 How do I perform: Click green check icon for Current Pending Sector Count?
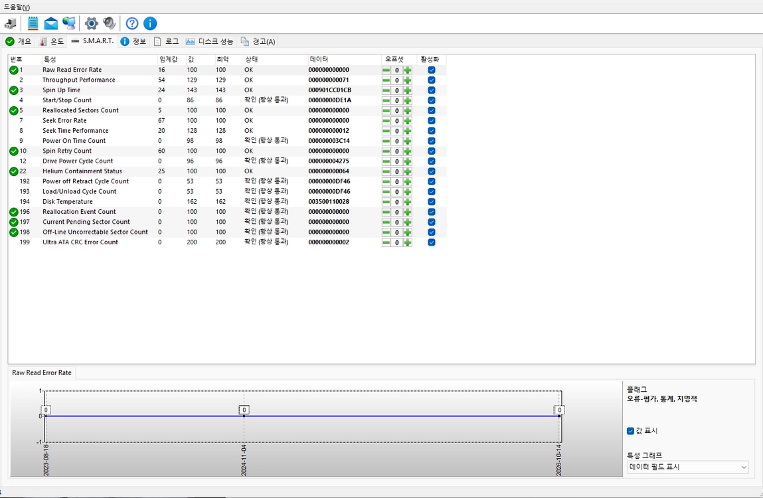14,222
